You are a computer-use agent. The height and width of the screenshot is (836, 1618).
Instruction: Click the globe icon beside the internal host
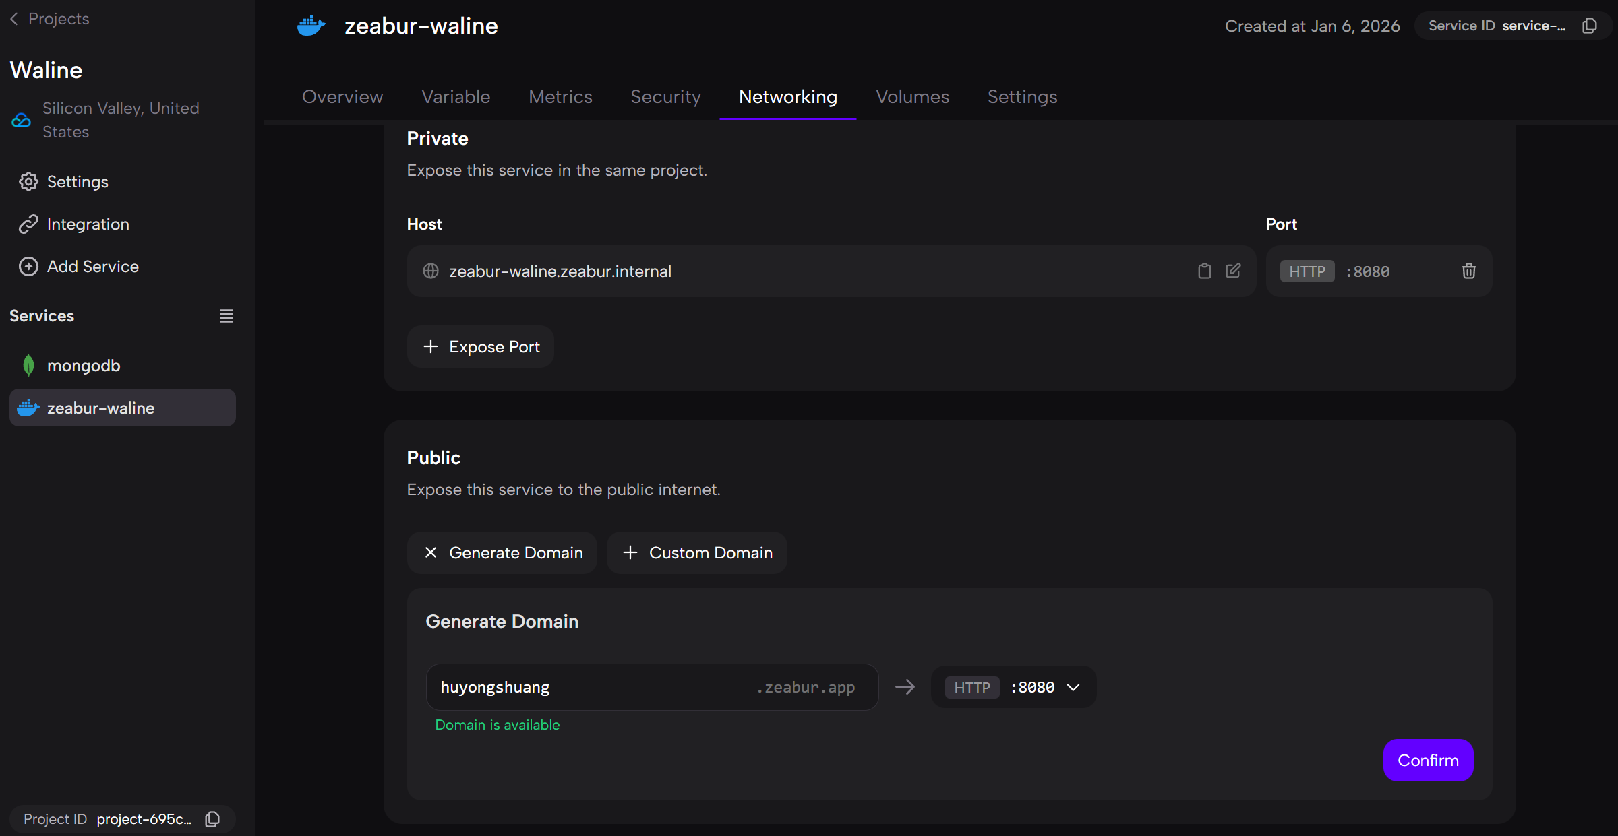pyautogui.click(x=431, y=271)
